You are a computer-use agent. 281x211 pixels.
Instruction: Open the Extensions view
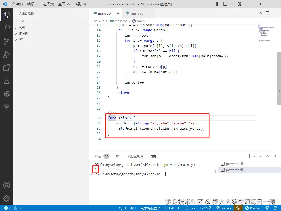point(7,68)
